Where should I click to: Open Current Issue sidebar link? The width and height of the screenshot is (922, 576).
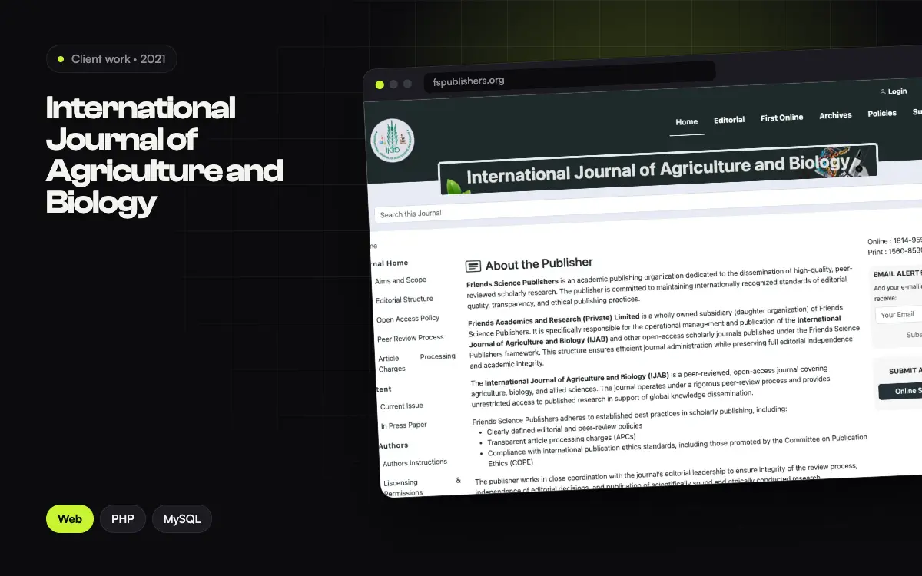point(402,406)
